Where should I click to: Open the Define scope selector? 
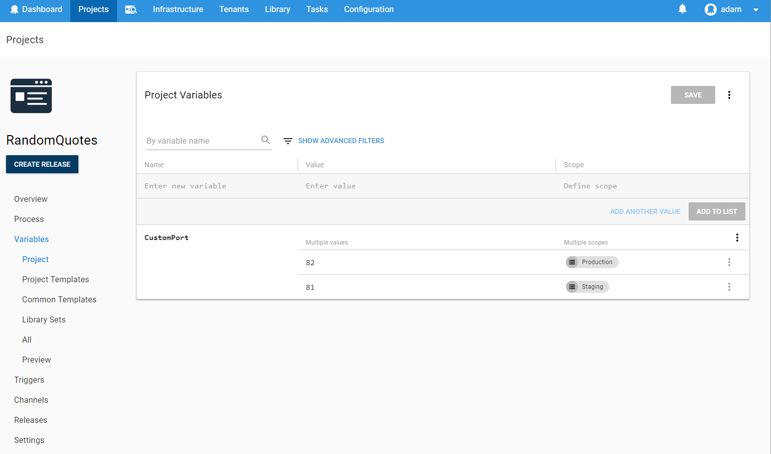(x=591, y=186)
